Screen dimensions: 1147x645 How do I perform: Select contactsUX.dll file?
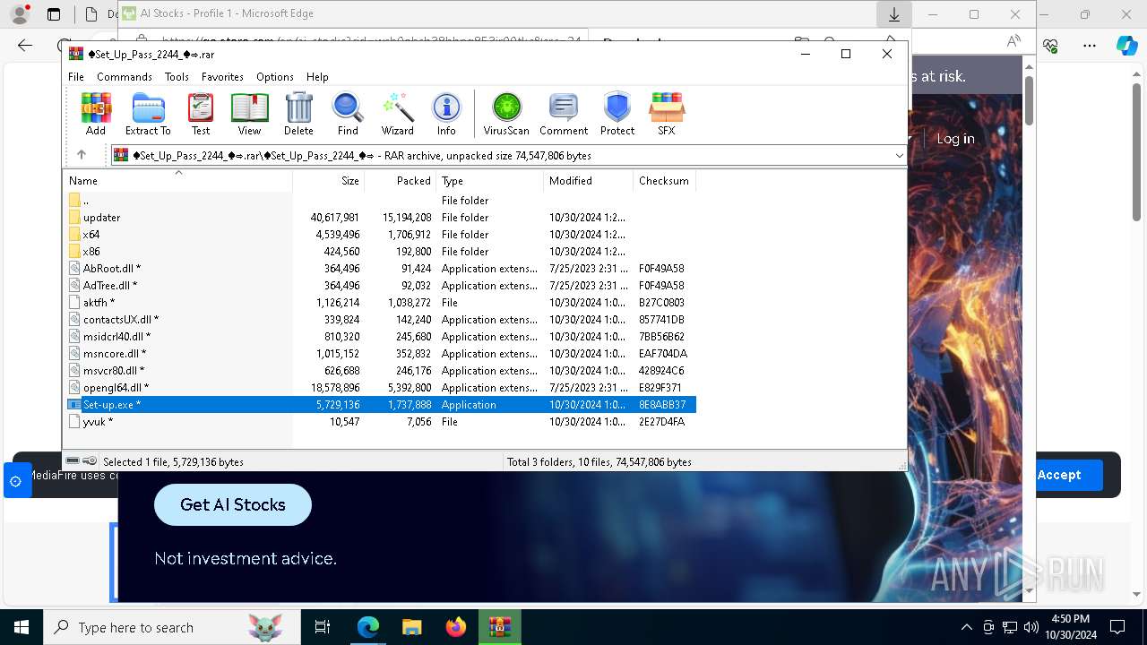380,320
